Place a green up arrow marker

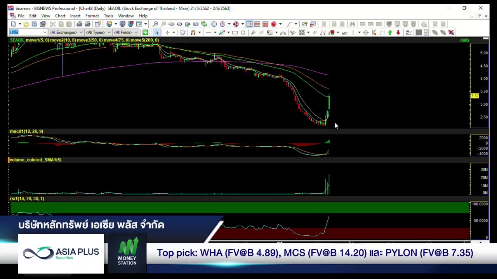(x=390, y=33)
